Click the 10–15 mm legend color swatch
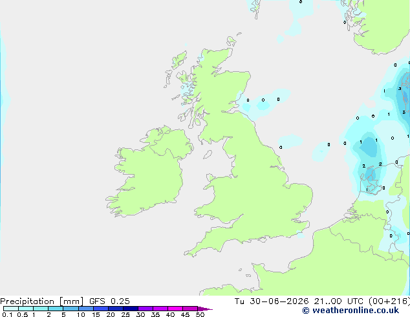Image resolution: width=410 pixels, height=317 pixels. pyautogui.click(x=86, y=309)
